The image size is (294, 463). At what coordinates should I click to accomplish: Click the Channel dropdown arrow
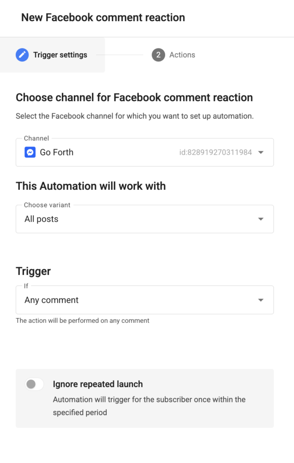[261, 152]
